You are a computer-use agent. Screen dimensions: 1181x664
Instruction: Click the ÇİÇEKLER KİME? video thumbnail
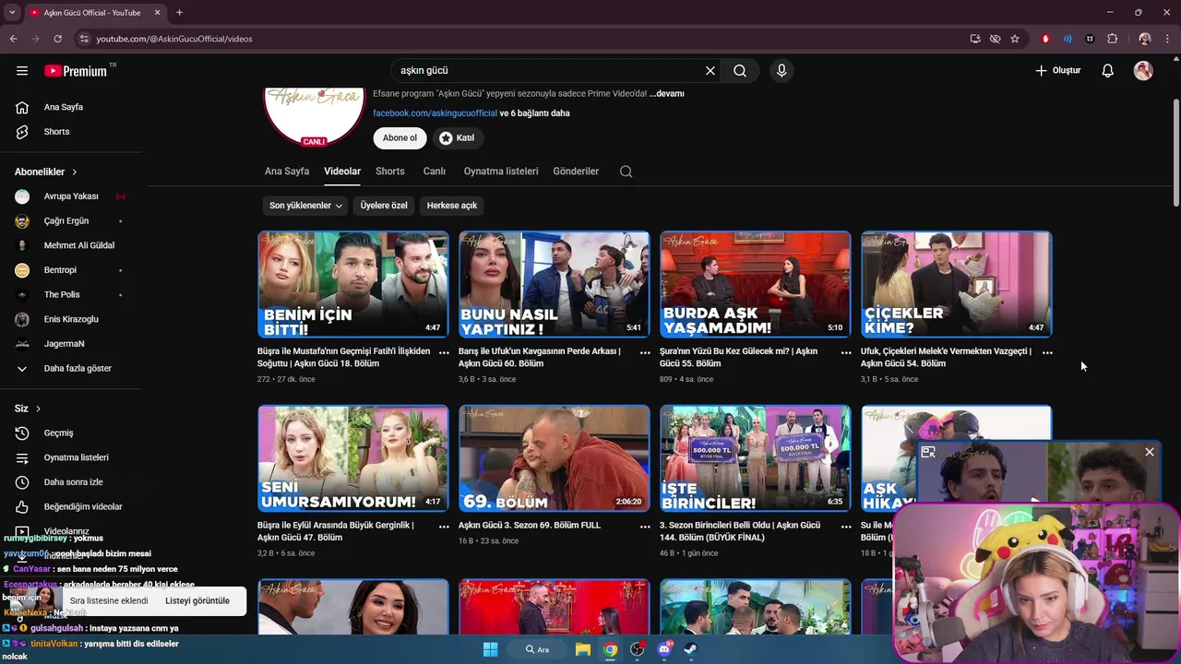tap(957, 284)
